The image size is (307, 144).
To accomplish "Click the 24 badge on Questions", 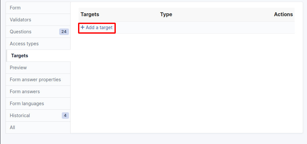I will point(64,32).
